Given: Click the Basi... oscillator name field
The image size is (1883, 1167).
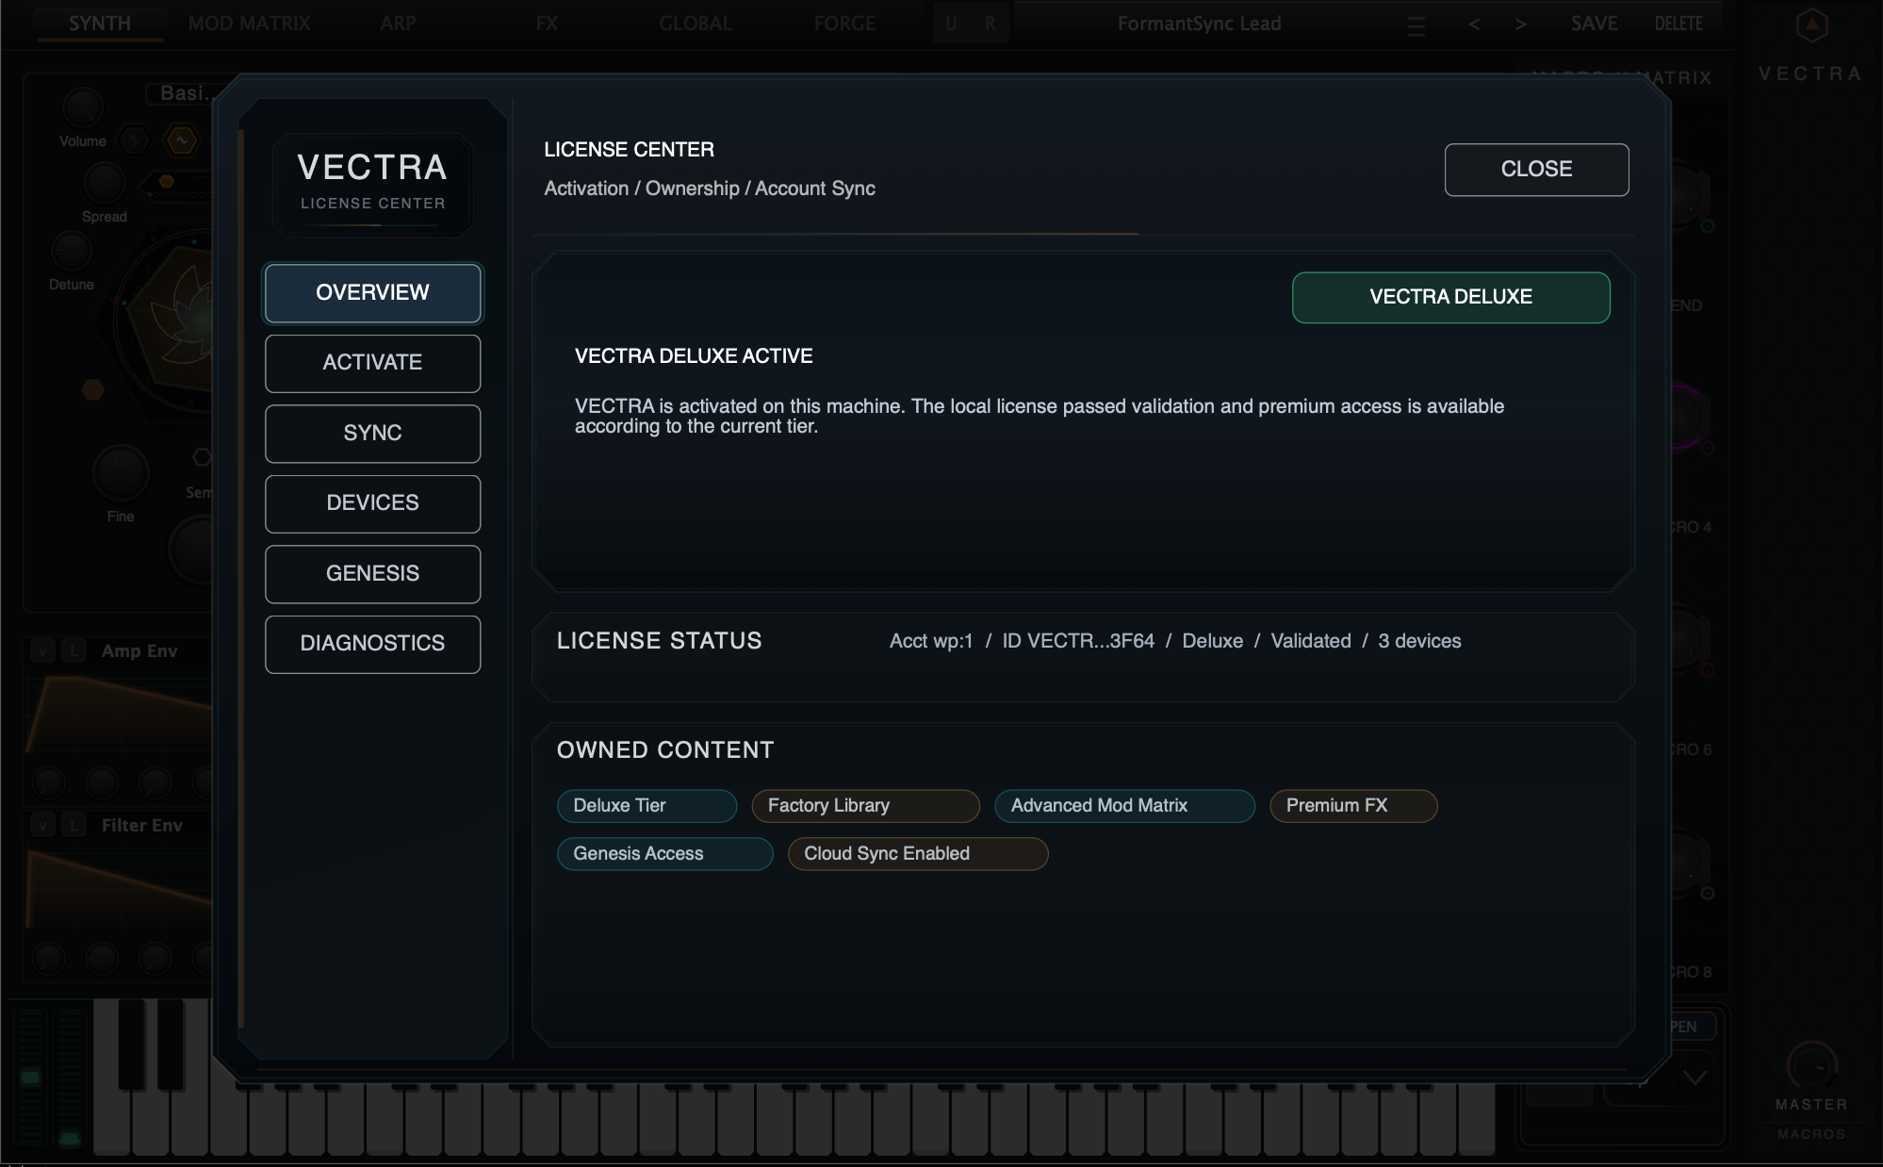Looking at the screenshot, I should (183, 93).
